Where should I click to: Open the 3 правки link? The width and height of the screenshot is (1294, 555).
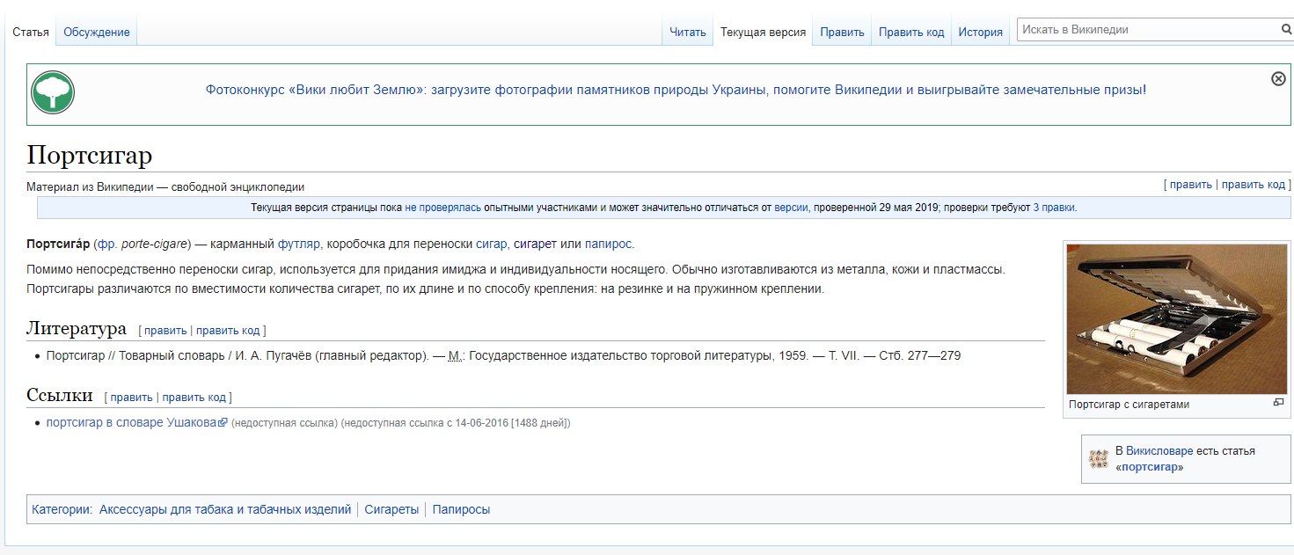click(1054, 208)
